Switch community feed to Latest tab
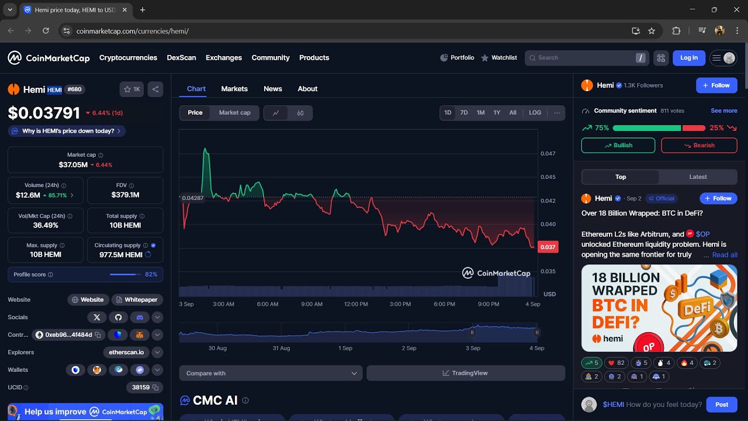 click(698, 177)
